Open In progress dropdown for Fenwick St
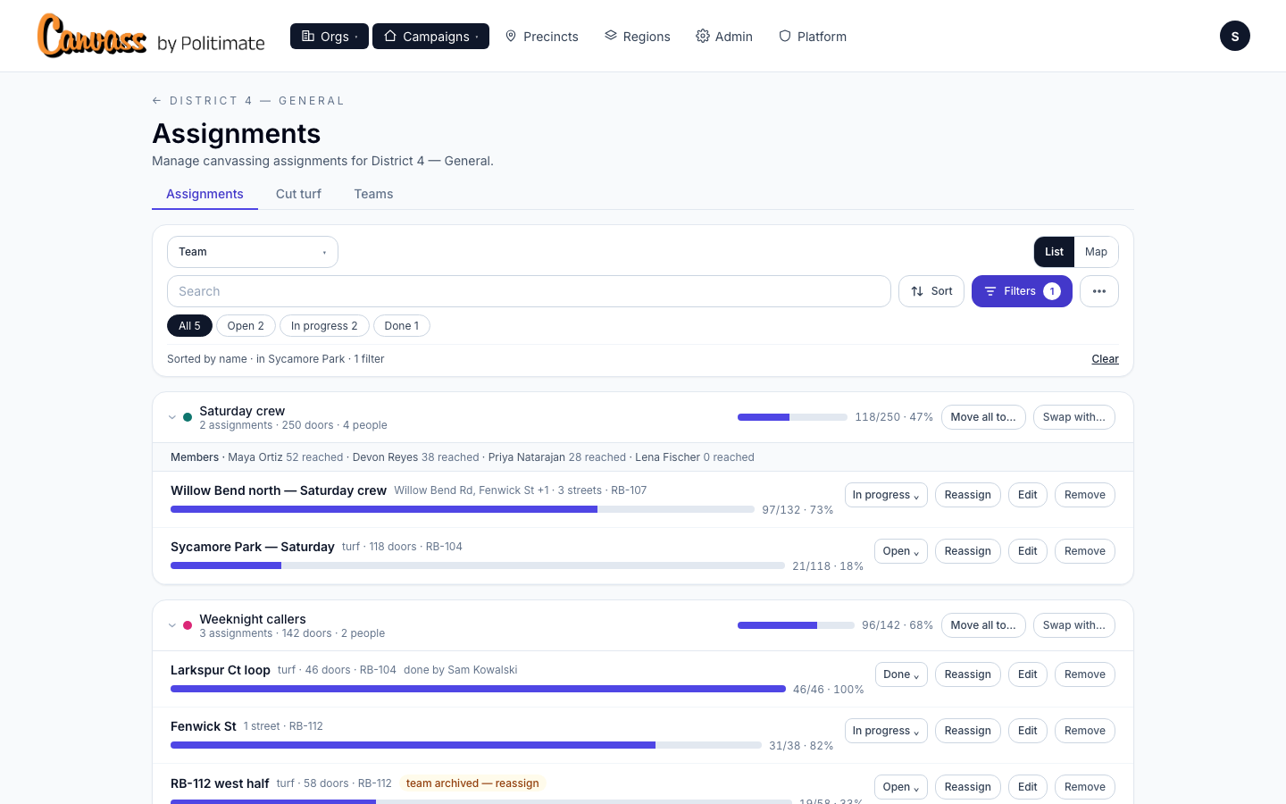This screenshot has height=804, width=1286. [886, 731]
